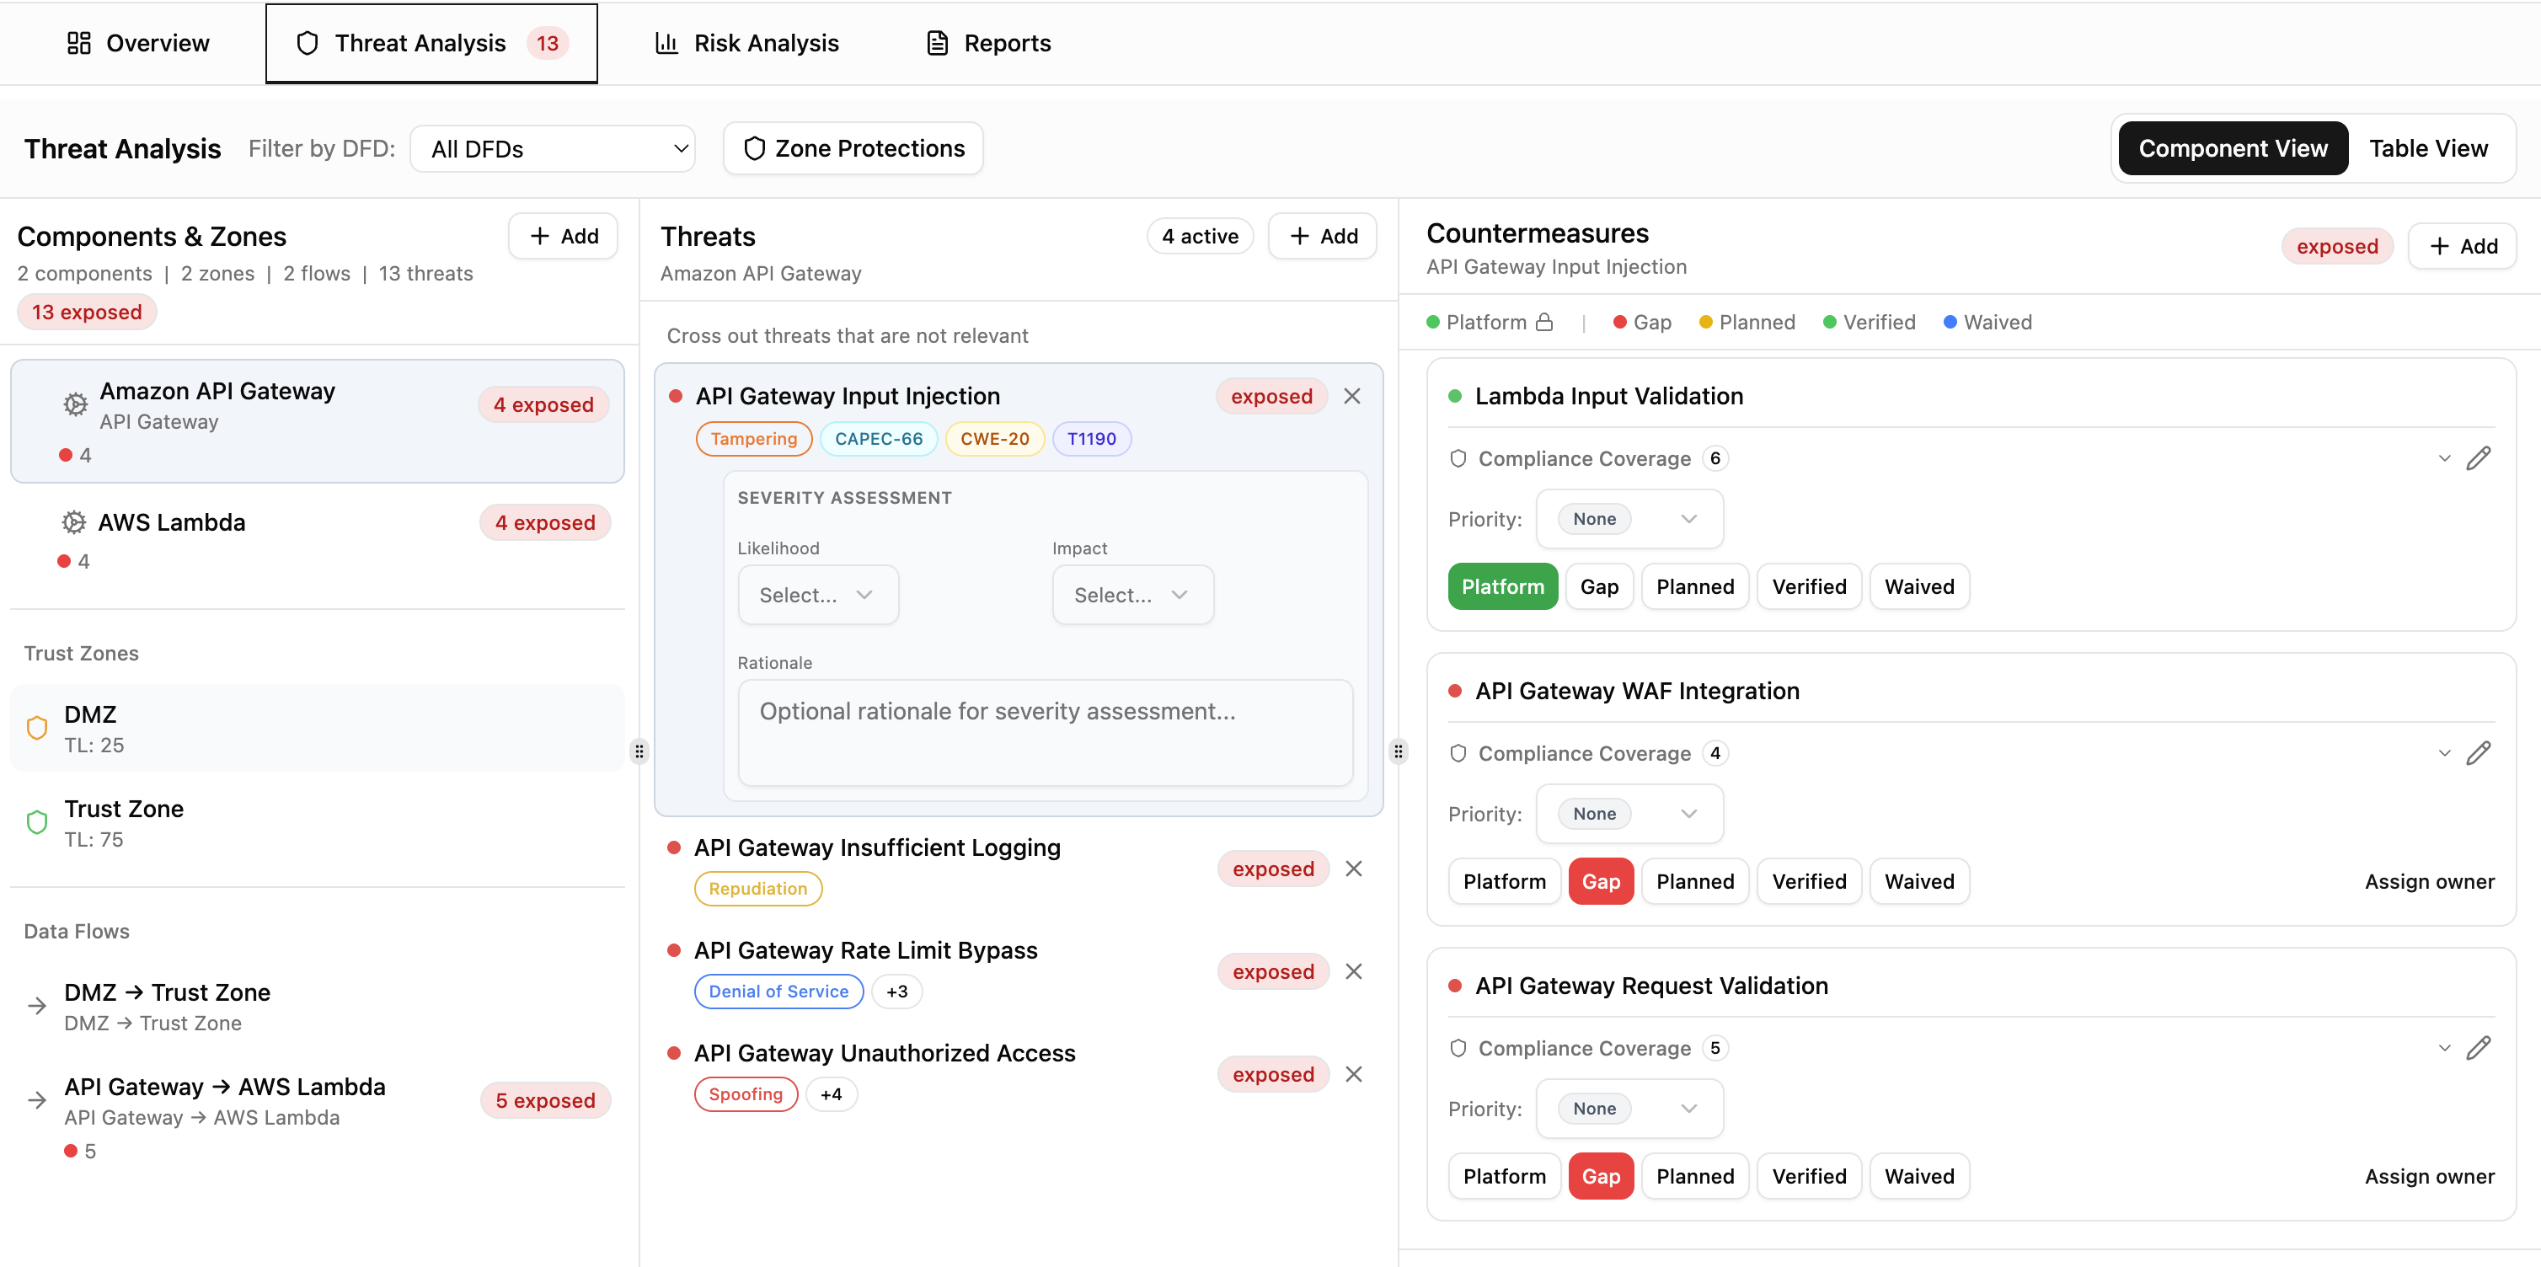Click the Overview grid icon
The image size is (2541, 1267).
point(79,42)
